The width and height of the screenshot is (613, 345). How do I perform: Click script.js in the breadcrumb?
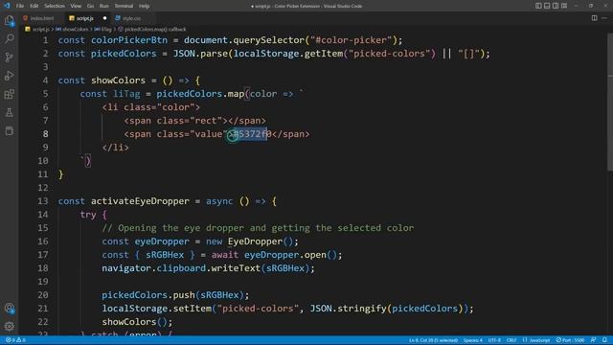(x=40, y=30)
